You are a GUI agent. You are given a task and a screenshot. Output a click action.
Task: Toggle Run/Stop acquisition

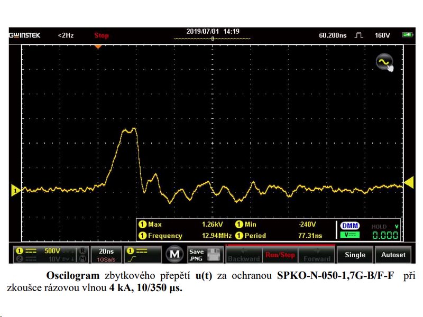(x=280, y=255)
